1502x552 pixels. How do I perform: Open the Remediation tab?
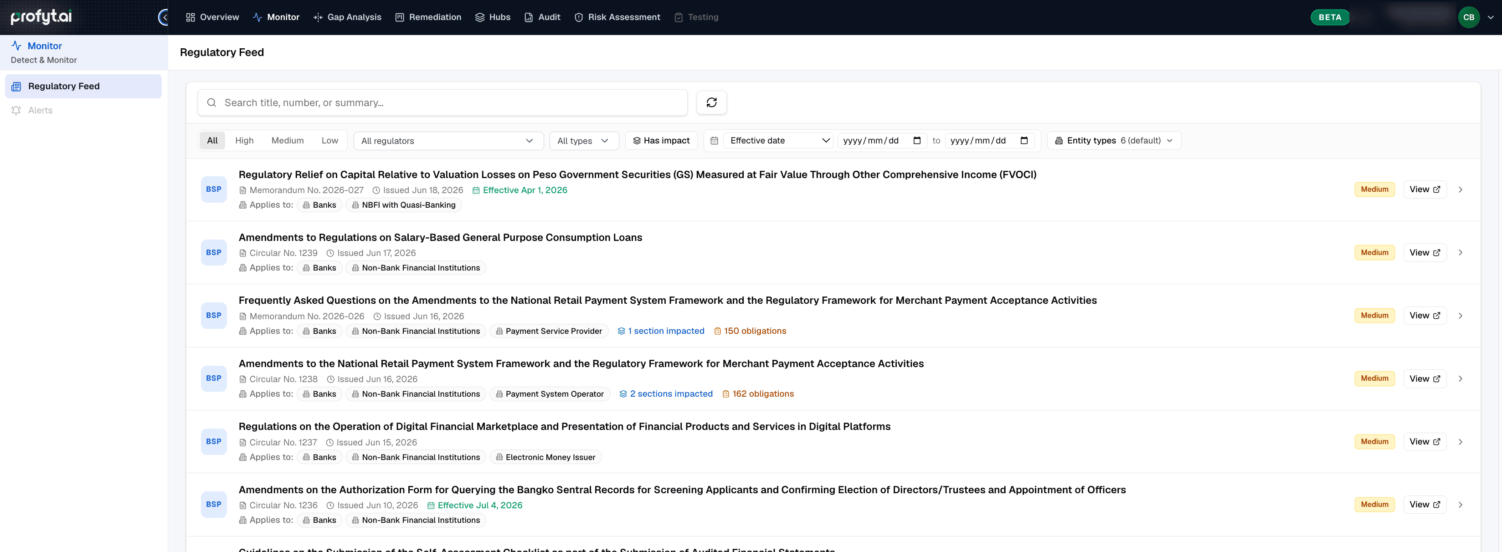click(x=428, y=17)
